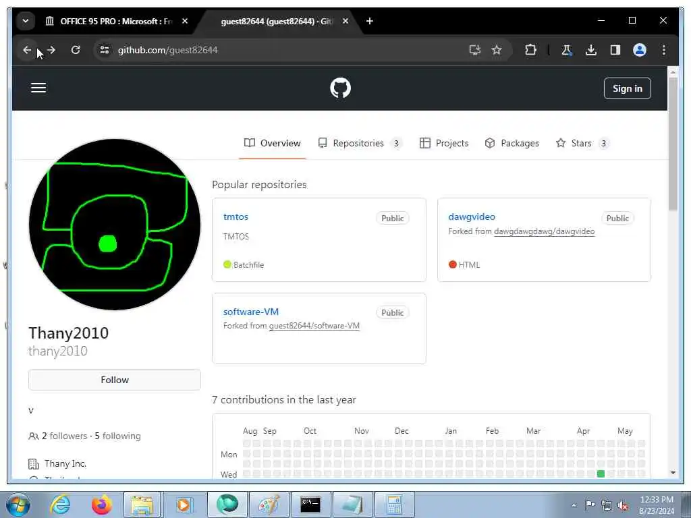Open the Repositories tab

(x=360, y=143)
